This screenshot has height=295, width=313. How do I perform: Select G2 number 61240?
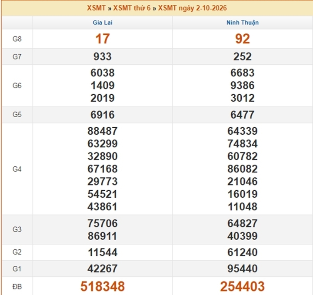[243, 252]
